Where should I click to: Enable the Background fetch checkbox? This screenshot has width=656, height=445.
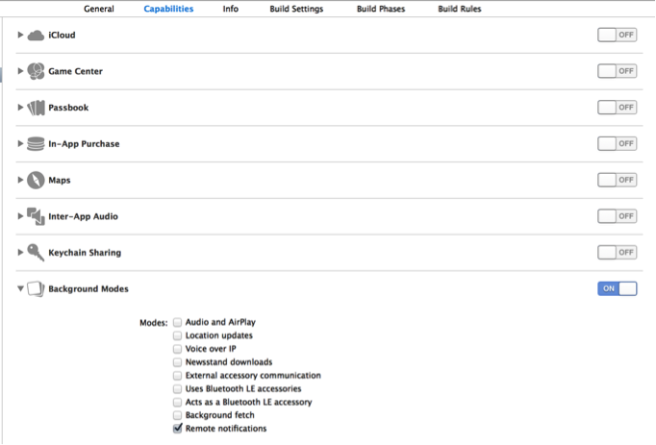click(177, 415)
